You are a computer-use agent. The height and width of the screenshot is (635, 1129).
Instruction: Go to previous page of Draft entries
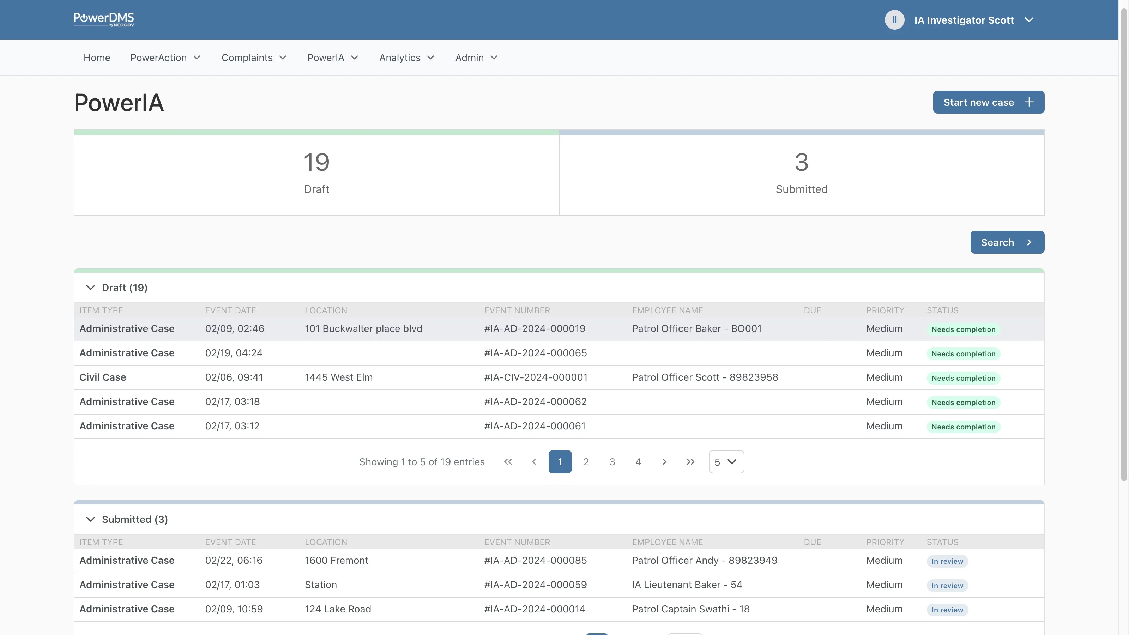point(534,461)
